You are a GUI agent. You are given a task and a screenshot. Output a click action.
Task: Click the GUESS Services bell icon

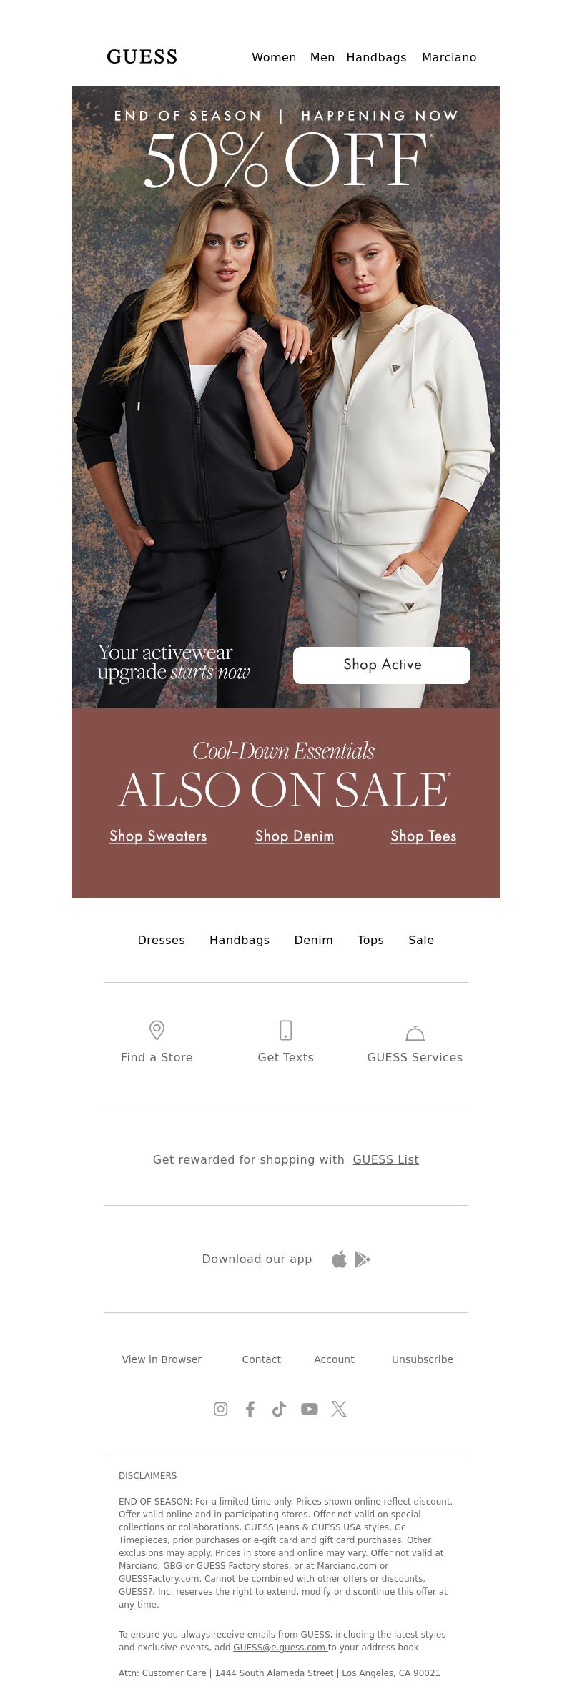[415, 1033]
